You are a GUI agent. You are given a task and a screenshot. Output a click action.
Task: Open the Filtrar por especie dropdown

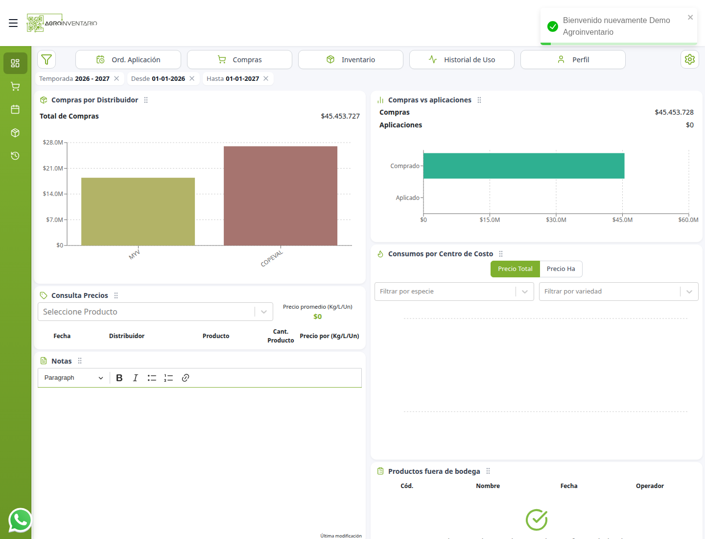[454, 292]
